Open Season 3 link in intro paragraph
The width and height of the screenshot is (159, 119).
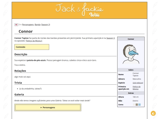click(110, 38)
